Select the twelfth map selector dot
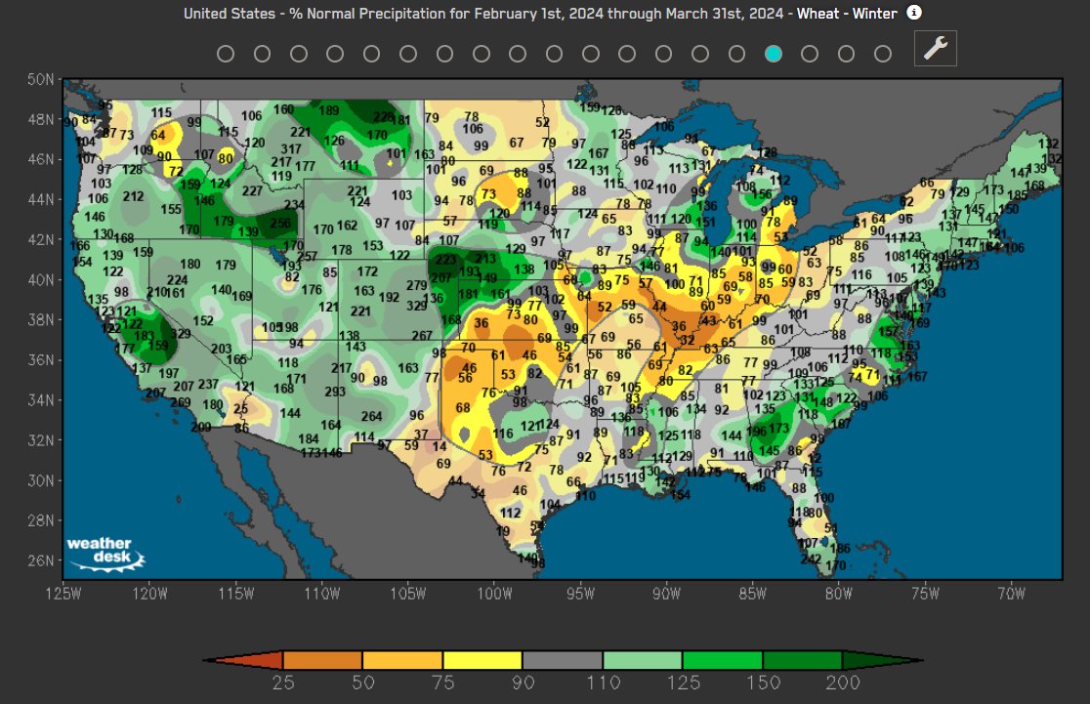Viewport: 1090px width, 704px height. (627, 54)
